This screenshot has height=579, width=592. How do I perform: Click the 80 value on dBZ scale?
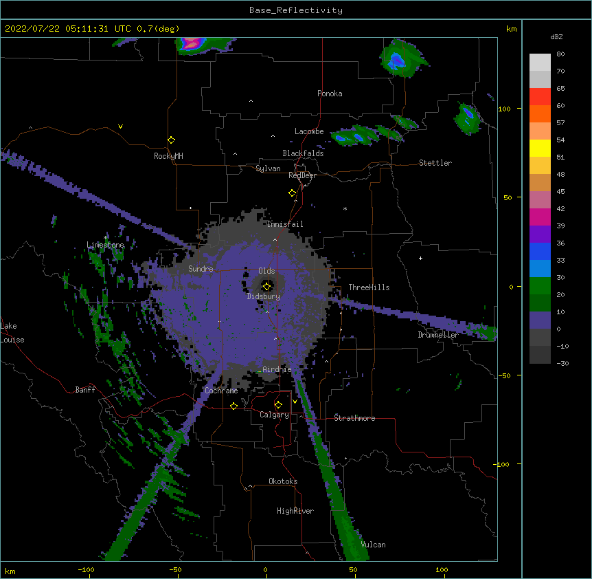point(560,54)
